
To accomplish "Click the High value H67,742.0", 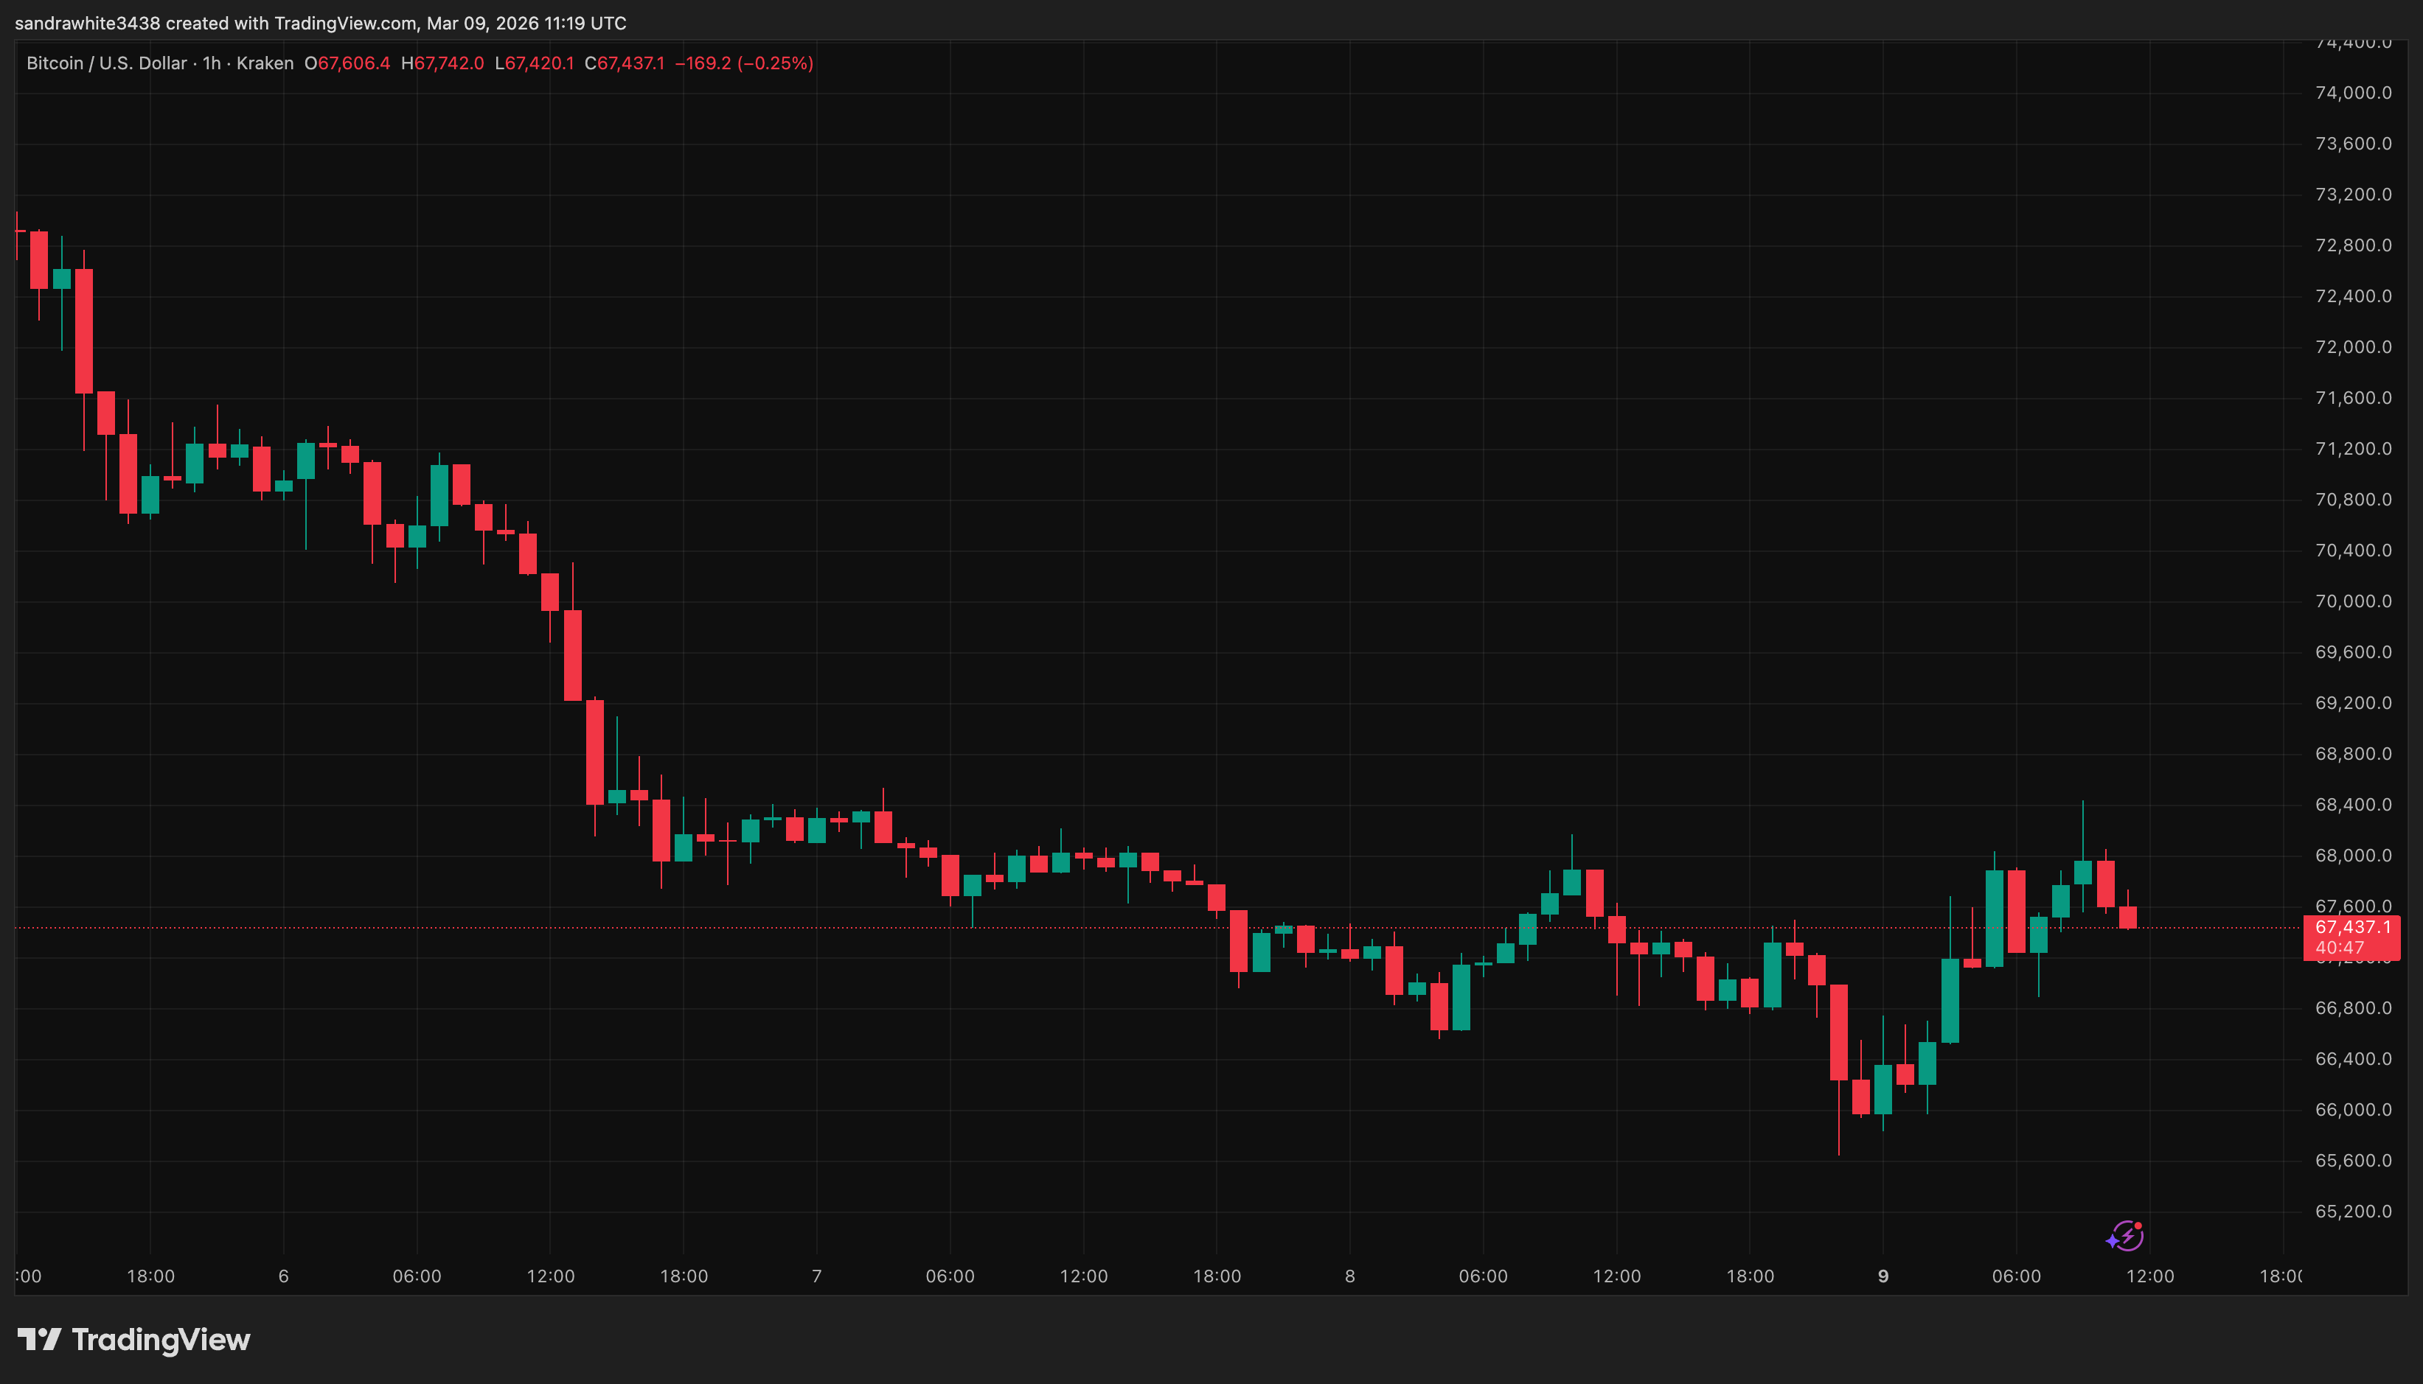I will point(442,63).
